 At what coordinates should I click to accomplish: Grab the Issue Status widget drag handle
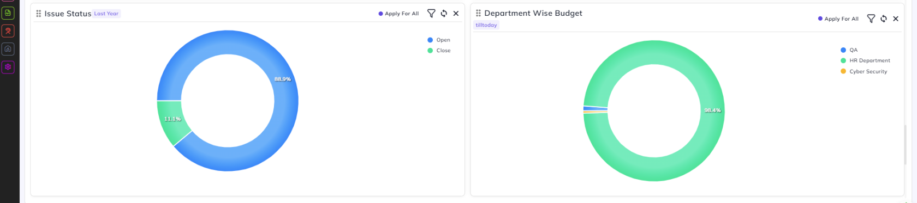[x=39, y=14]
